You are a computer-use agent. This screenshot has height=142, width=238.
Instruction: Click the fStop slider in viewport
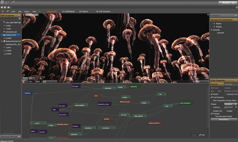(x=202, y=82)
